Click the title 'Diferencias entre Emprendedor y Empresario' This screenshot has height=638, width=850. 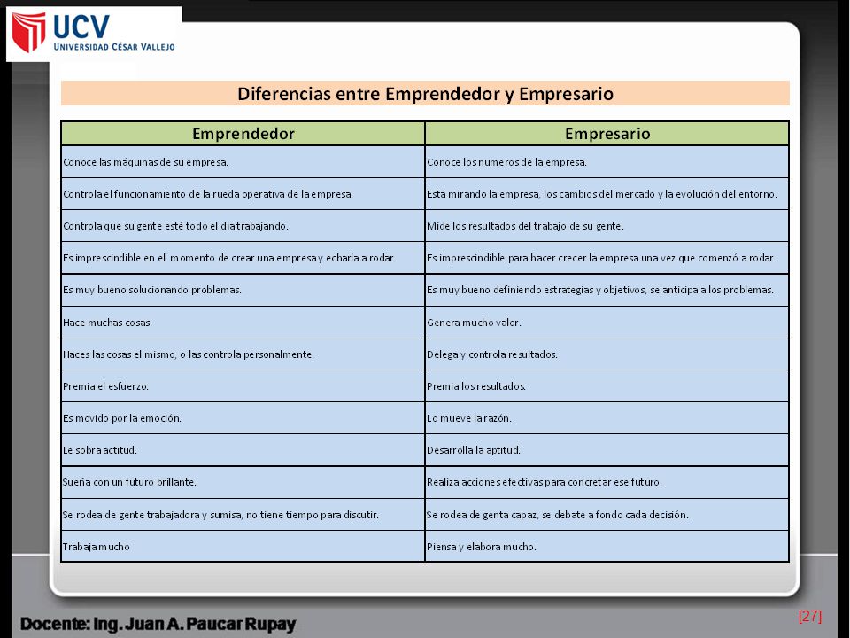click(425, 93)
